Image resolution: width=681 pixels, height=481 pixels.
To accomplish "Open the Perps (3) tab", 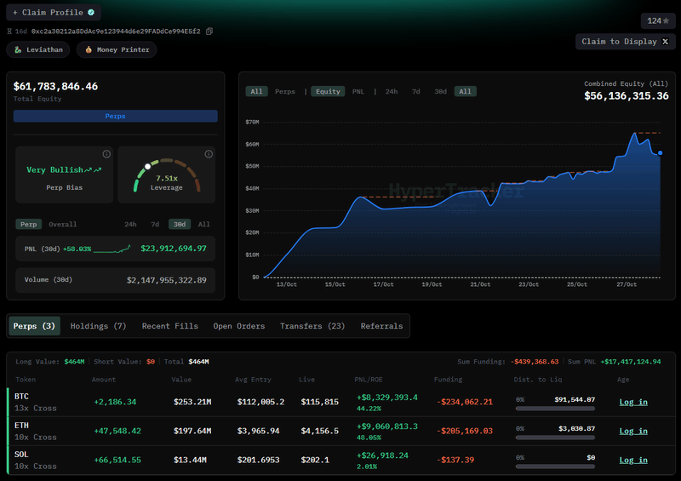I will click(34, 326).
